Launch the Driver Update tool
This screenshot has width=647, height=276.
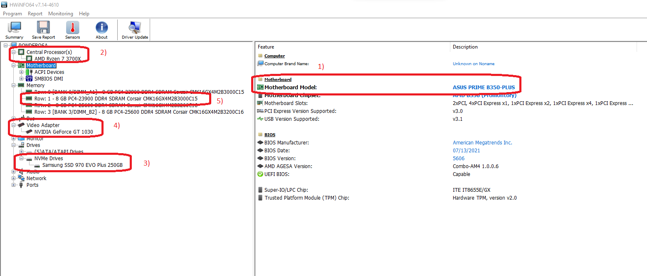click(135, 30)
